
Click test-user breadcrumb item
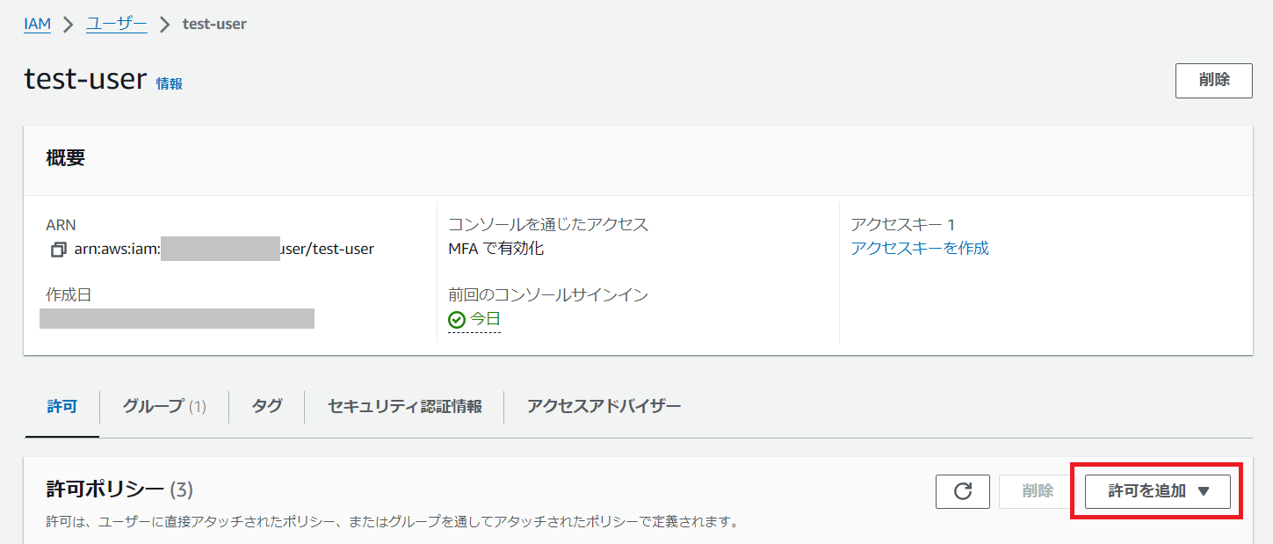pos(214,25)
